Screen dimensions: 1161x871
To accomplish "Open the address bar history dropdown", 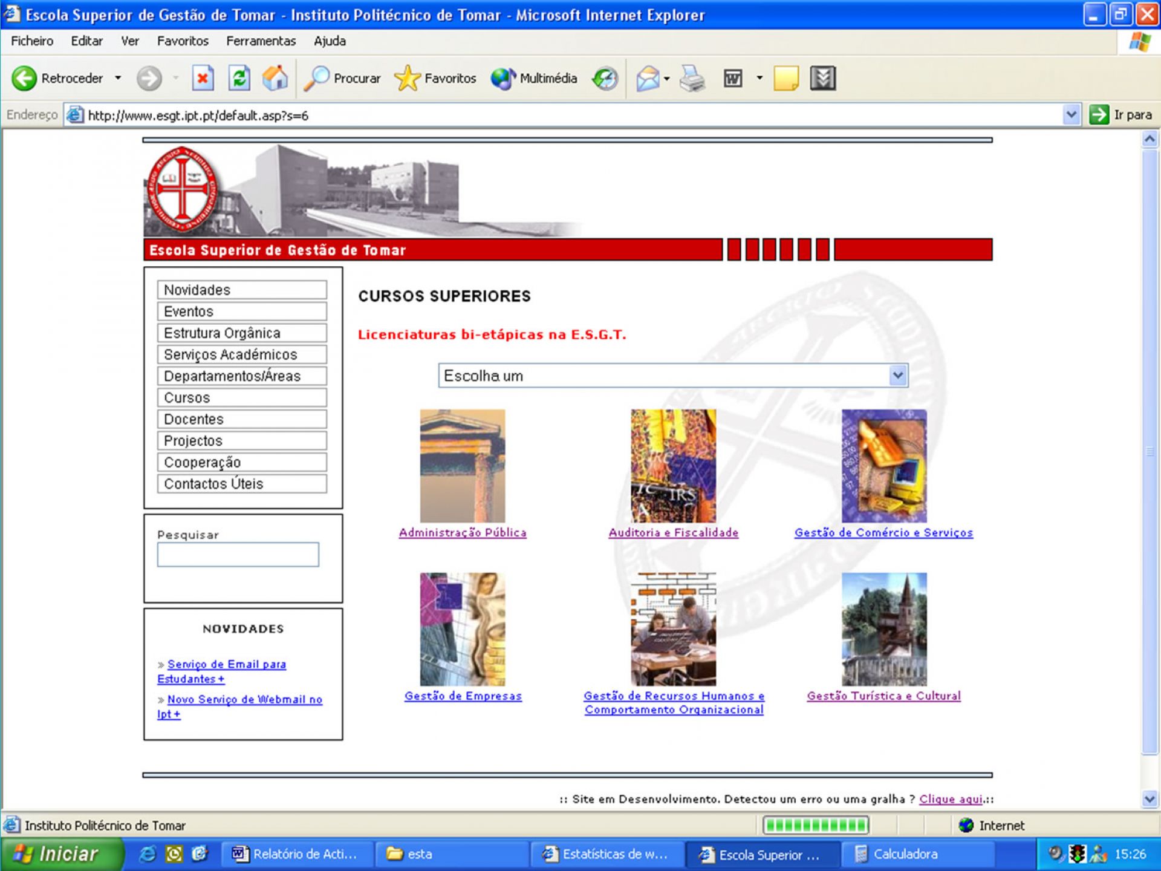I will [x=1071, y=115].
